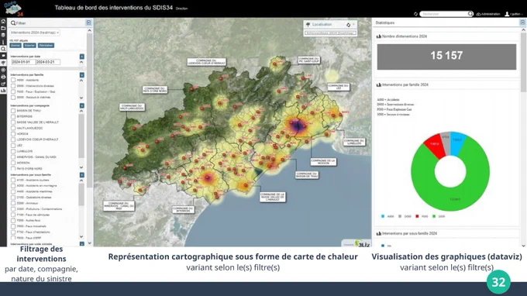527x296 pixels.
Task: Open the home icon in left sidebar
Action: click(x=3, y=21)
